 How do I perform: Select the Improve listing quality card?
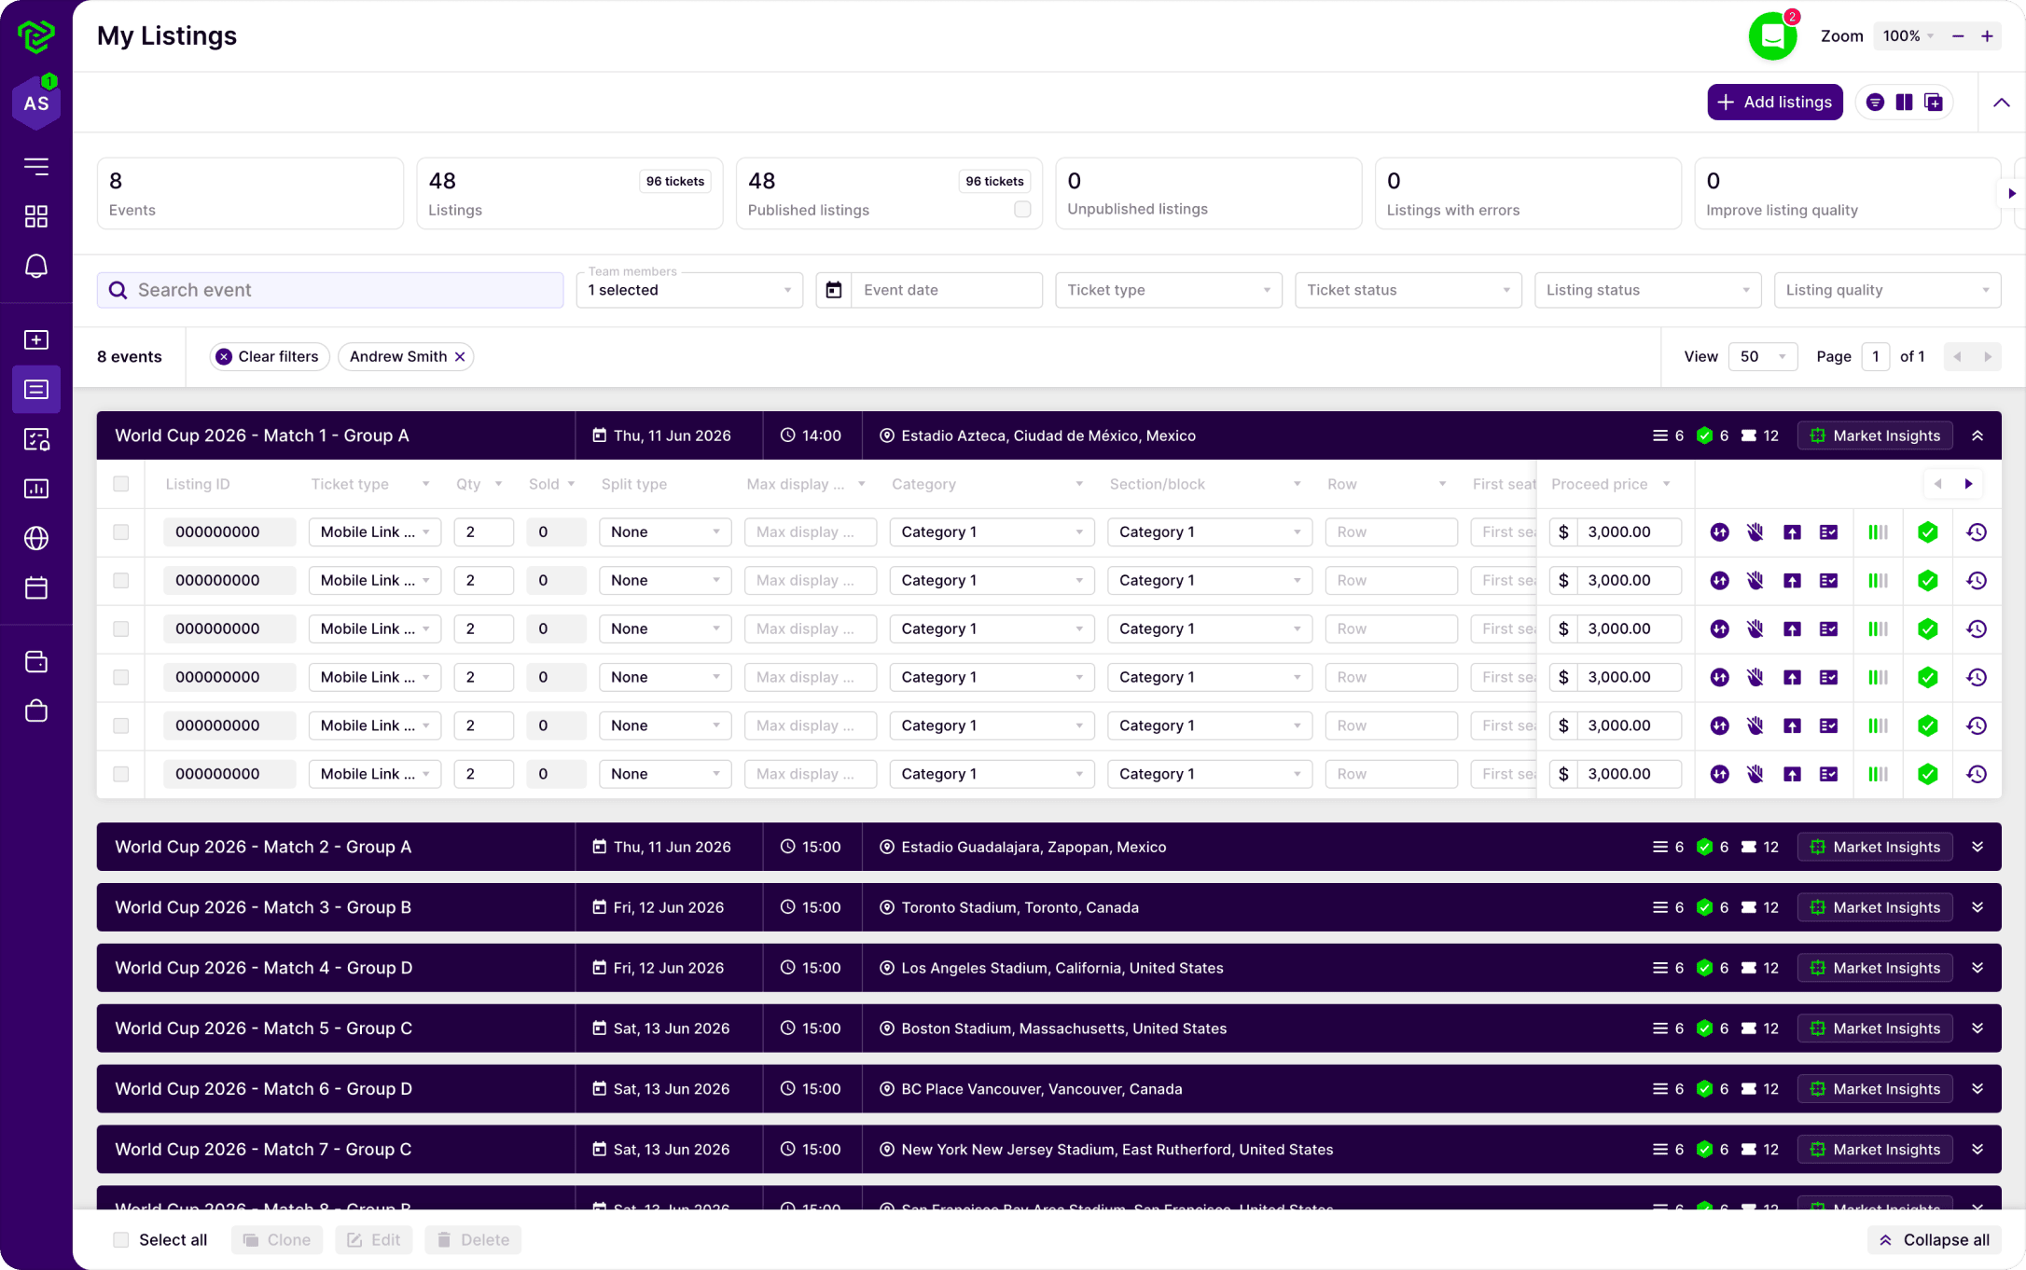point(1848,194)
